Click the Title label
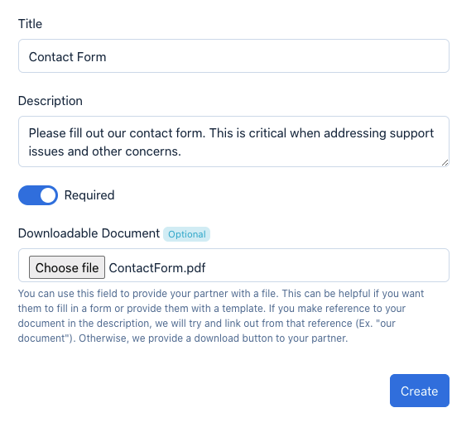 pyautogui.click(x=30, y=24)
